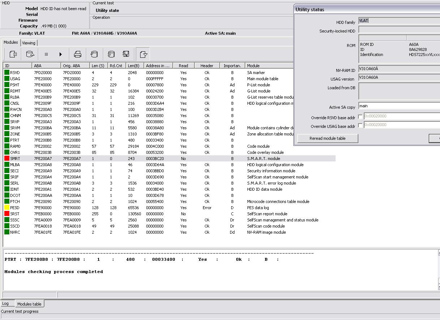This screenshot has height=320, width=440.
Task: Click the disk with single checkmark icon
Action: click(94, 54)
